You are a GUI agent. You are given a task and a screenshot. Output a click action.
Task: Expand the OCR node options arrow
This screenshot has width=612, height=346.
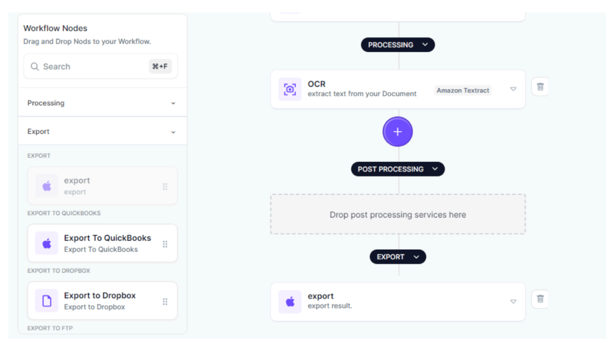(x=513, y=89)
